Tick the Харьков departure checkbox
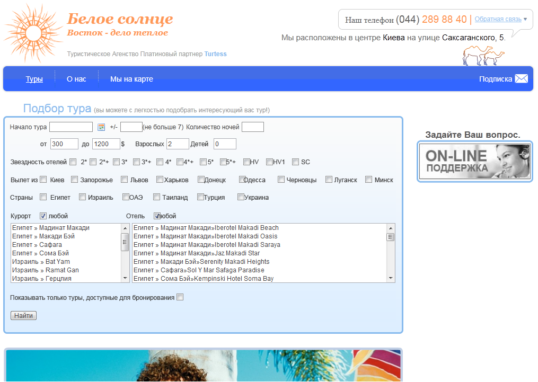This screenshot has height=382, width=538. [x=160, y=179]
